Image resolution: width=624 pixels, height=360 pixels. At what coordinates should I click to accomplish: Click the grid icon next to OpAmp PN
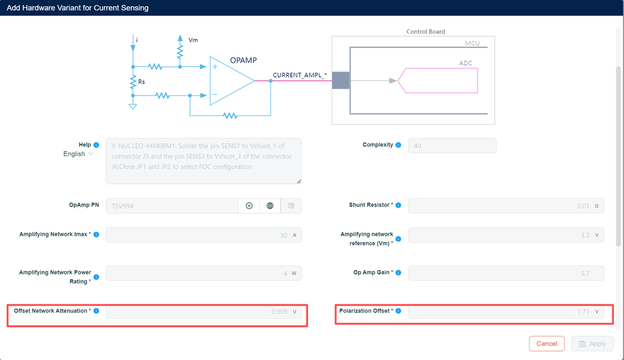click(291, 206)
